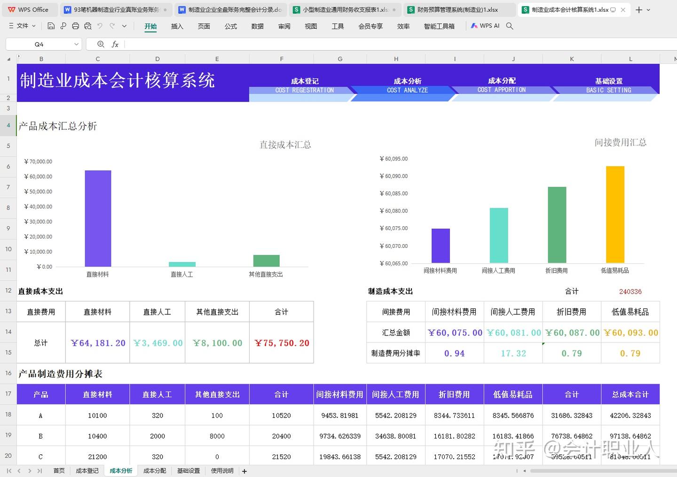The width and height of the screenshot is (677, 477).
Task: Add new sheet with plus icon
Action: 244,471
